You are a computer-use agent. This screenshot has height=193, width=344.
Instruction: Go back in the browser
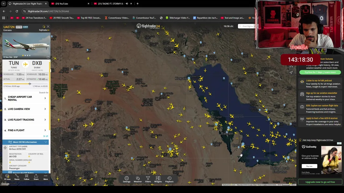click(4, 11)
